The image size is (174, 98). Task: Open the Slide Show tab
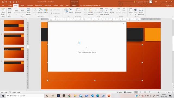(48, 5)
